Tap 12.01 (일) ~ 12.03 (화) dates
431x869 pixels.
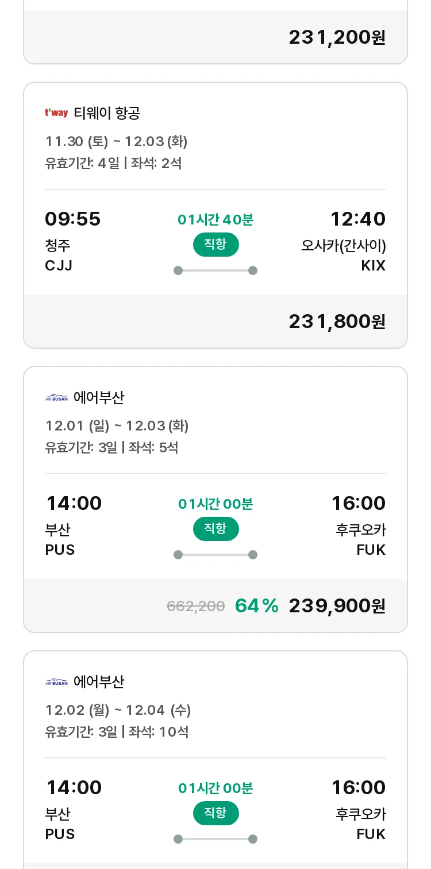click(x=117, y=426)
